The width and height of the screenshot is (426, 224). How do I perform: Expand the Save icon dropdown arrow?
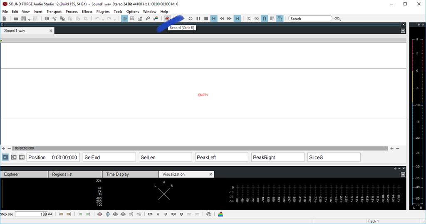(x=29, y=19)
